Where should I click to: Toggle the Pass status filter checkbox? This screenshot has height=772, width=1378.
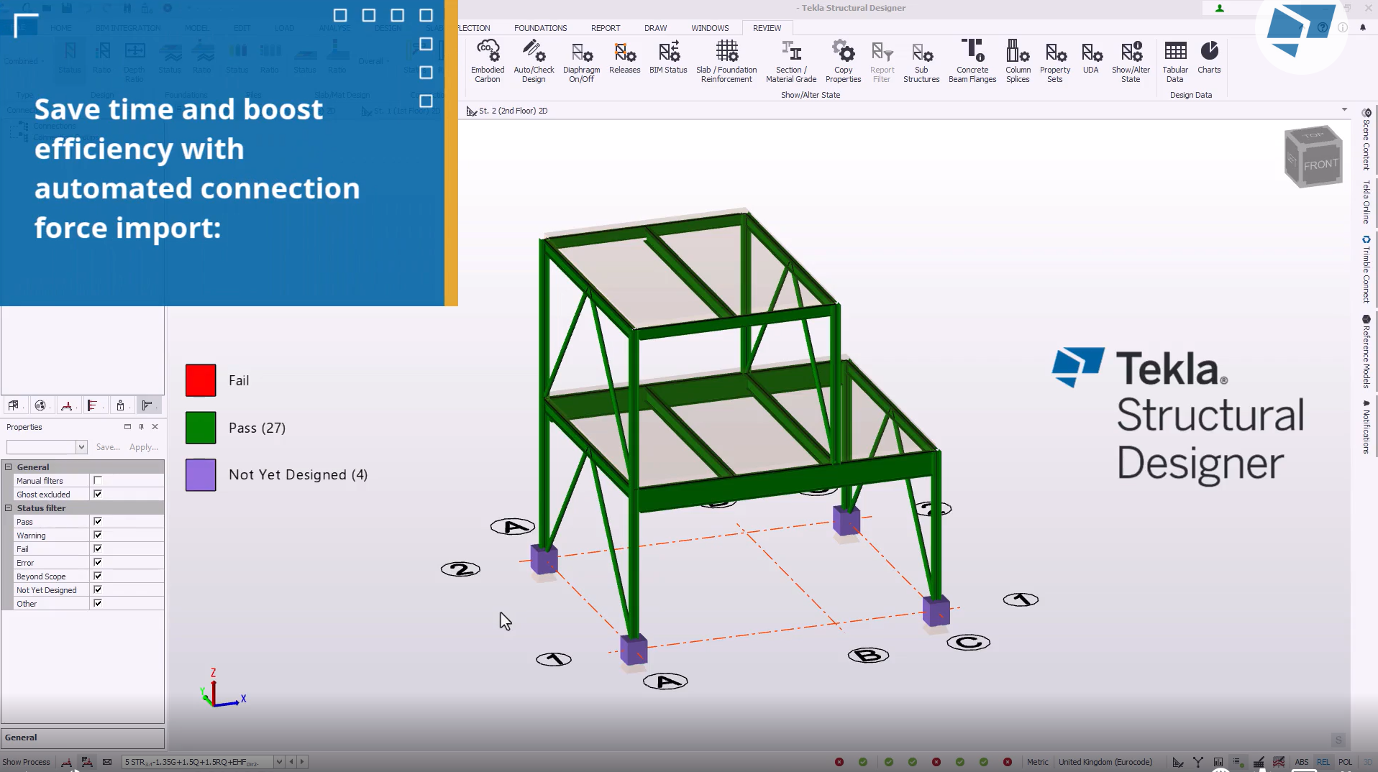tap(98, 521)
